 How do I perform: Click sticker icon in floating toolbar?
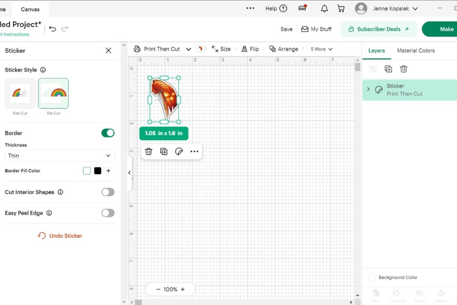[x=179, y=151]
